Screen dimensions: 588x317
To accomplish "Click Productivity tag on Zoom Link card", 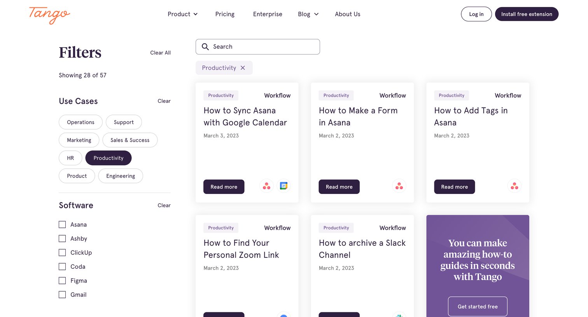I will click(x=221, y=228).
